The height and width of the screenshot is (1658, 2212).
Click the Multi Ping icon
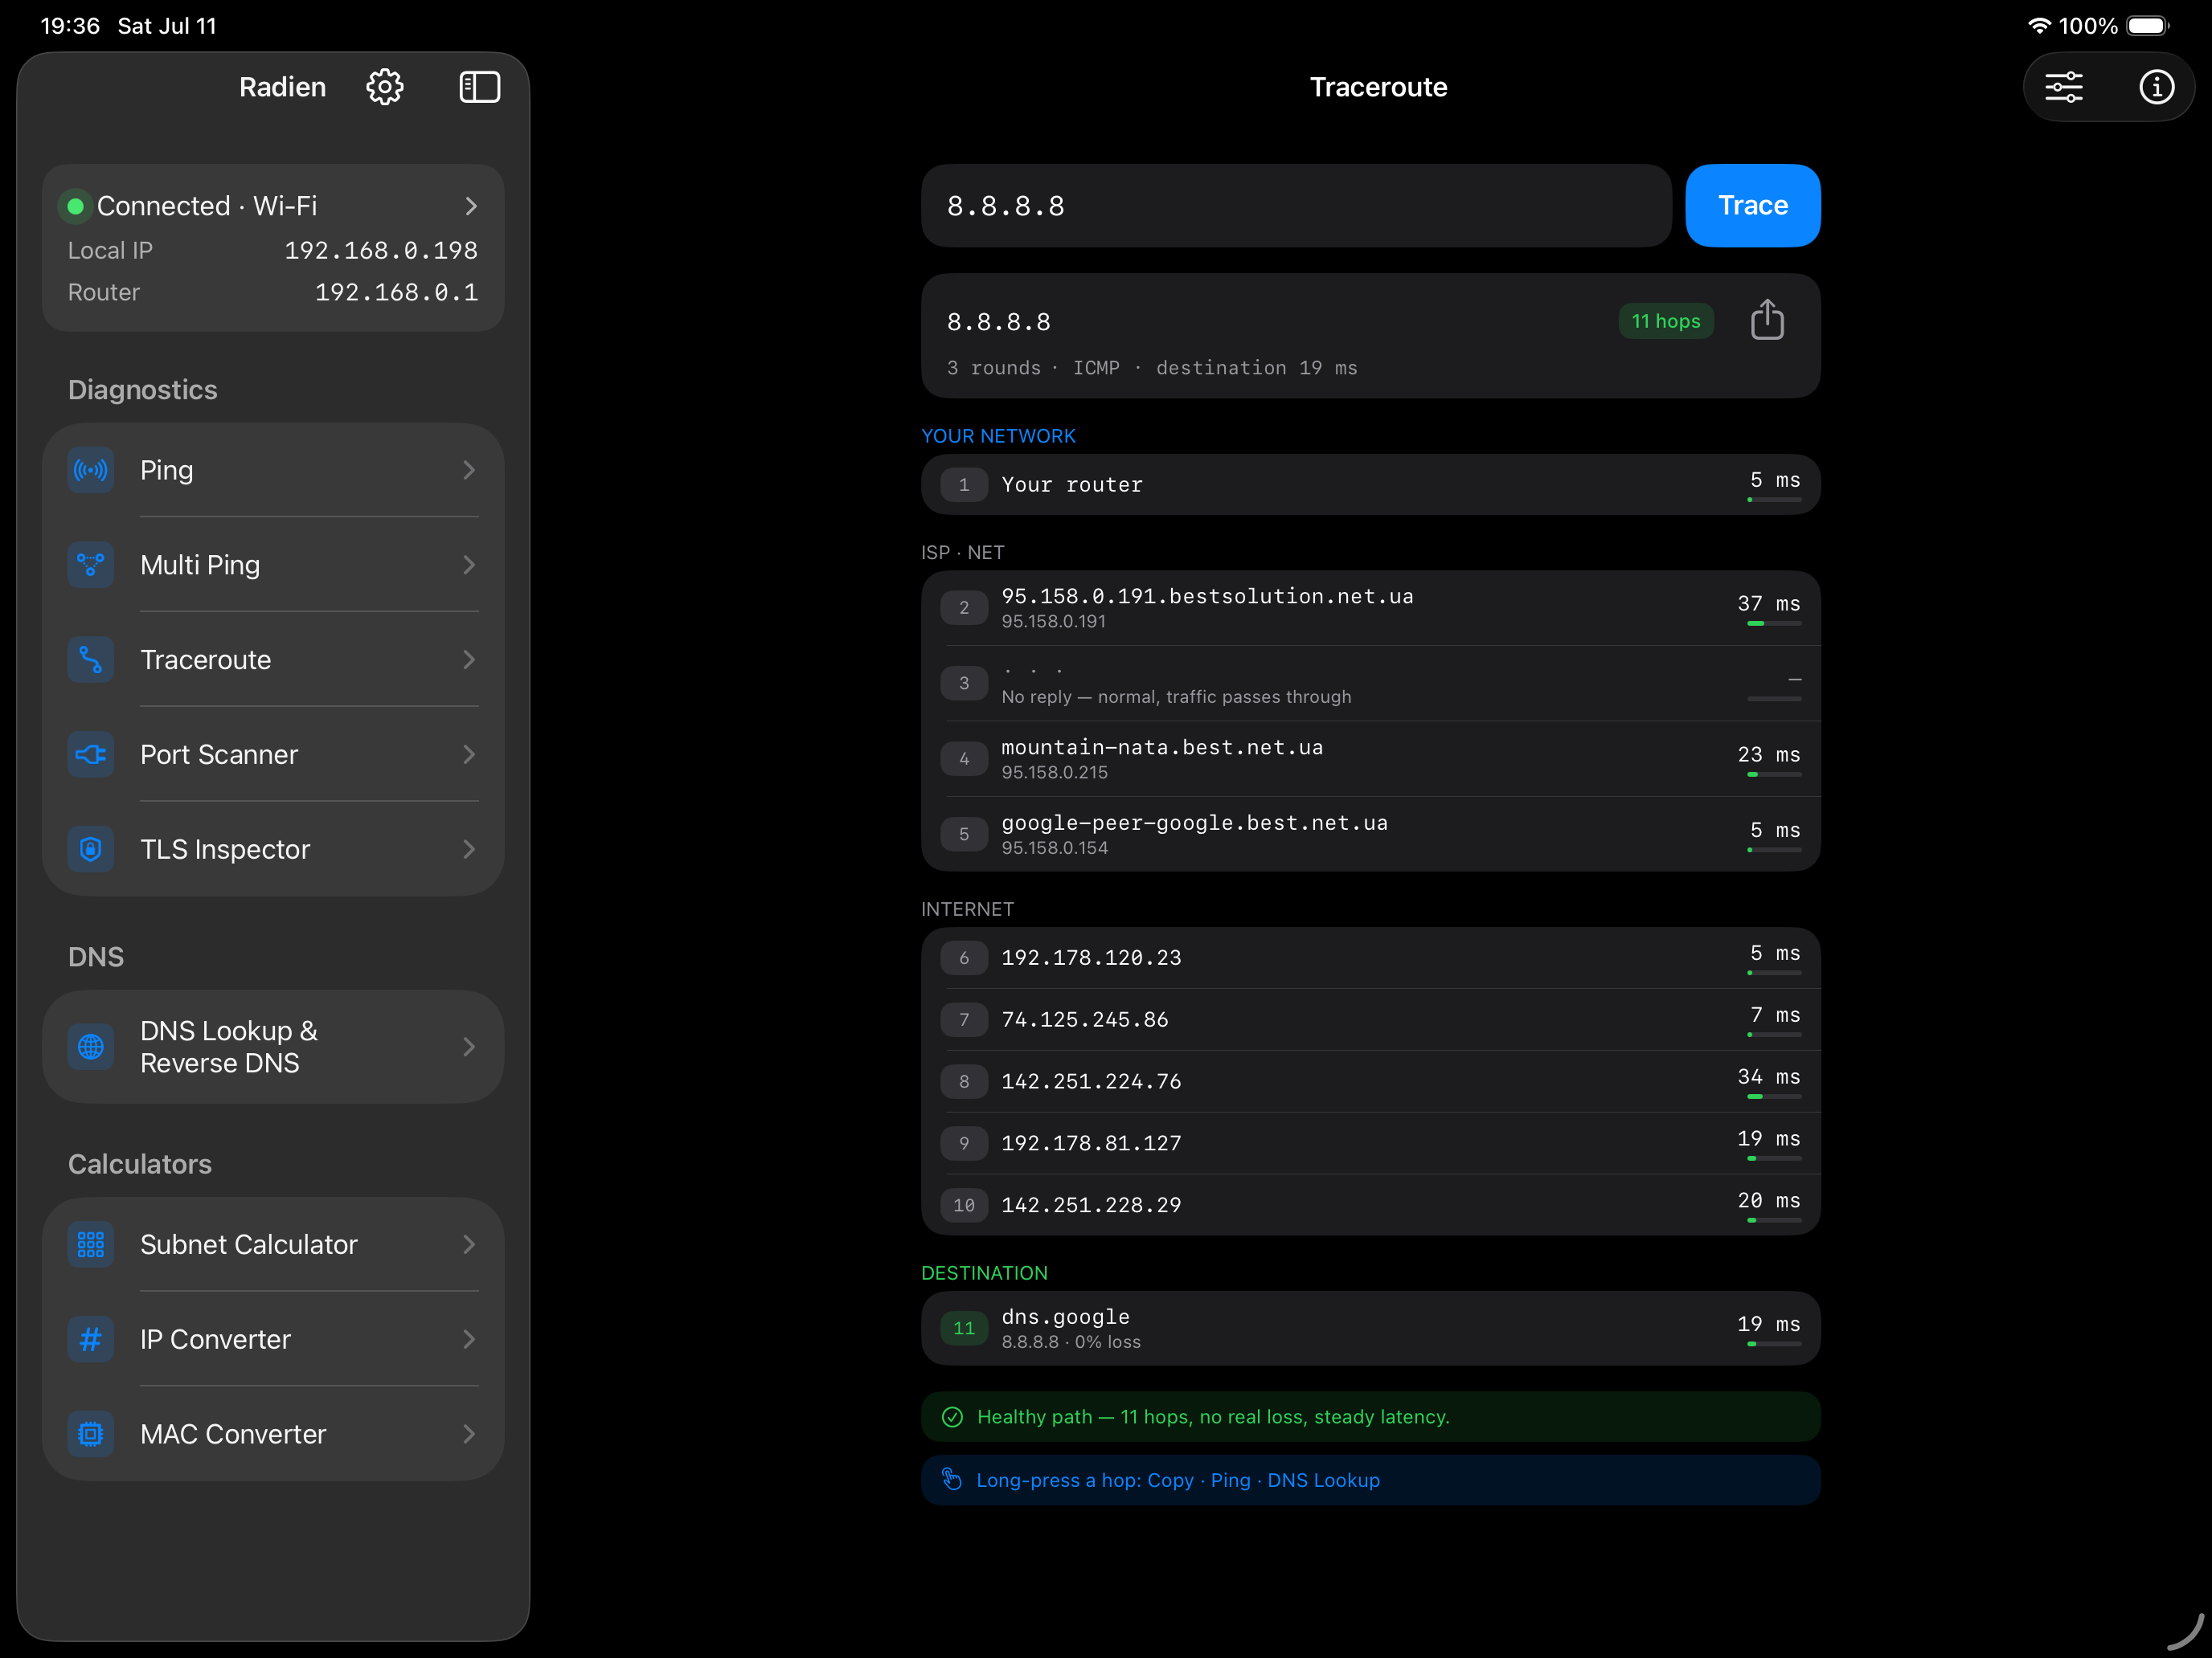point(91,565)
